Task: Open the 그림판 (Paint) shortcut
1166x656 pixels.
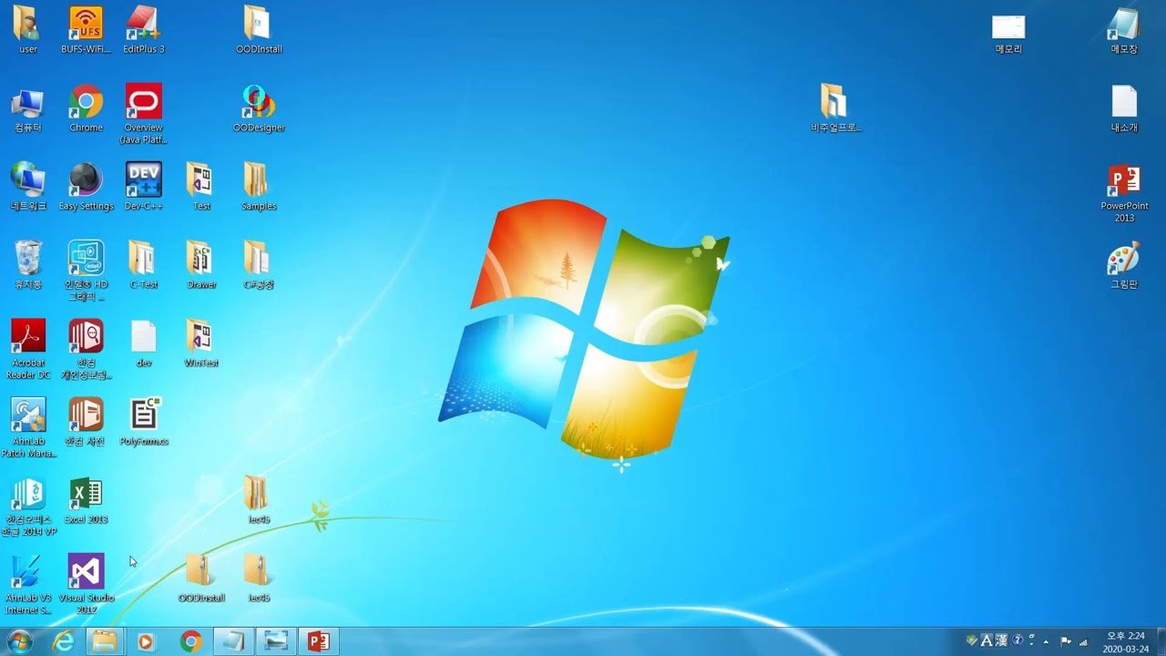Action: point(1124,266)
